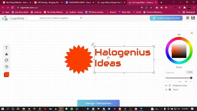Switch to HALOGENIUS IDEAS Google tab
This screenshot has width=197, height=111.
click(x=80, y=2)
